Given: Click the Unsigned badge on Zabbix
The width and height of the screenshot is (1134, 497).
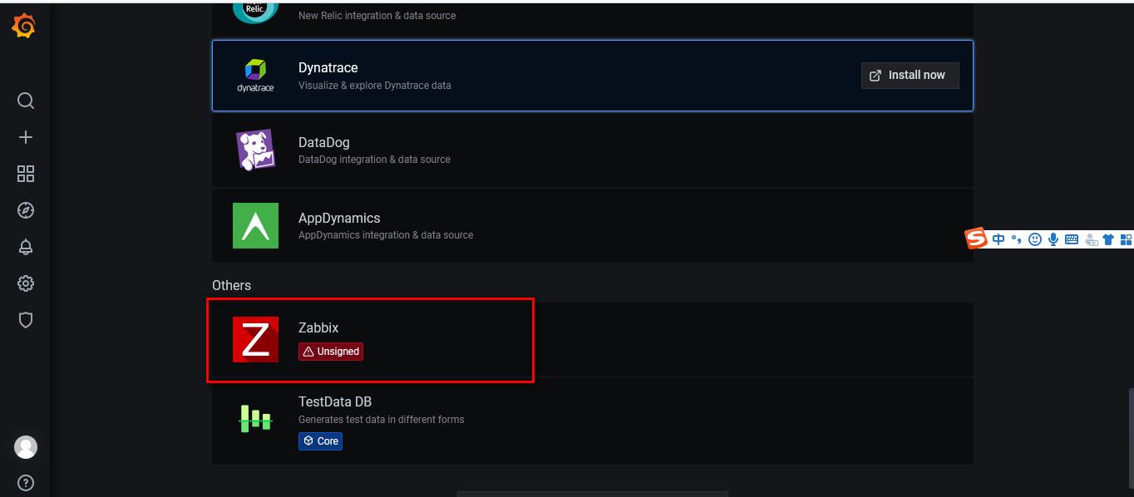Looking at the screenshot, I should click(331, 352).
